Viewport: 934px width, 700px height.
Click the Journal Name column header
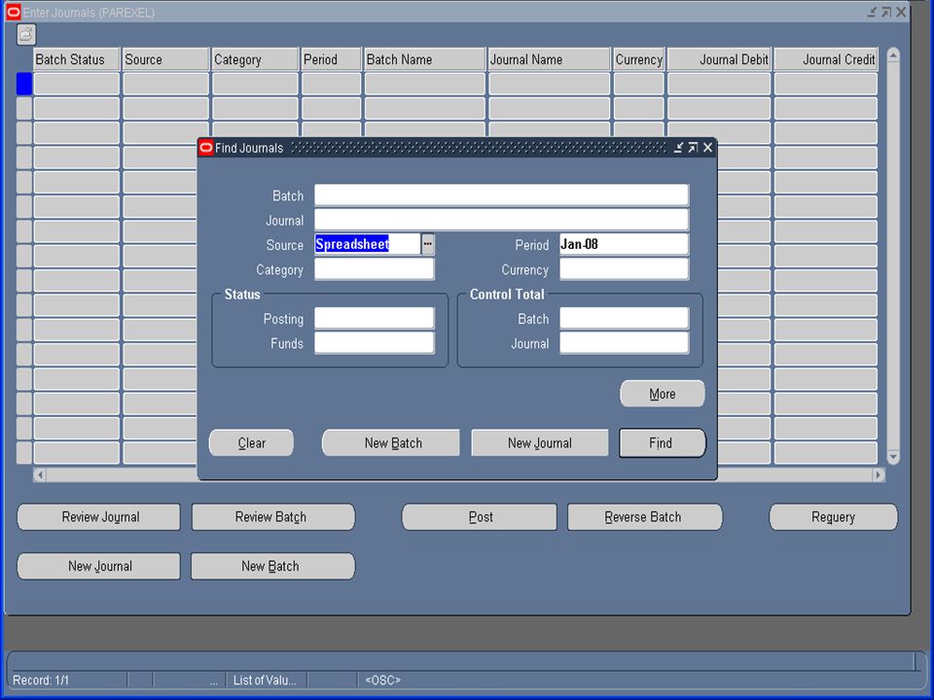point(549,59)
